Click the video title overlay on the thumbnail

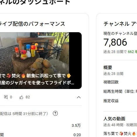tap(37, 79)
